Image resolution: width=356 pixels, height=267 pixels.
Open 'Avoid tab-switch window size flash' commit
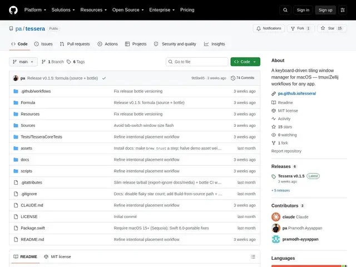point(144,125)
